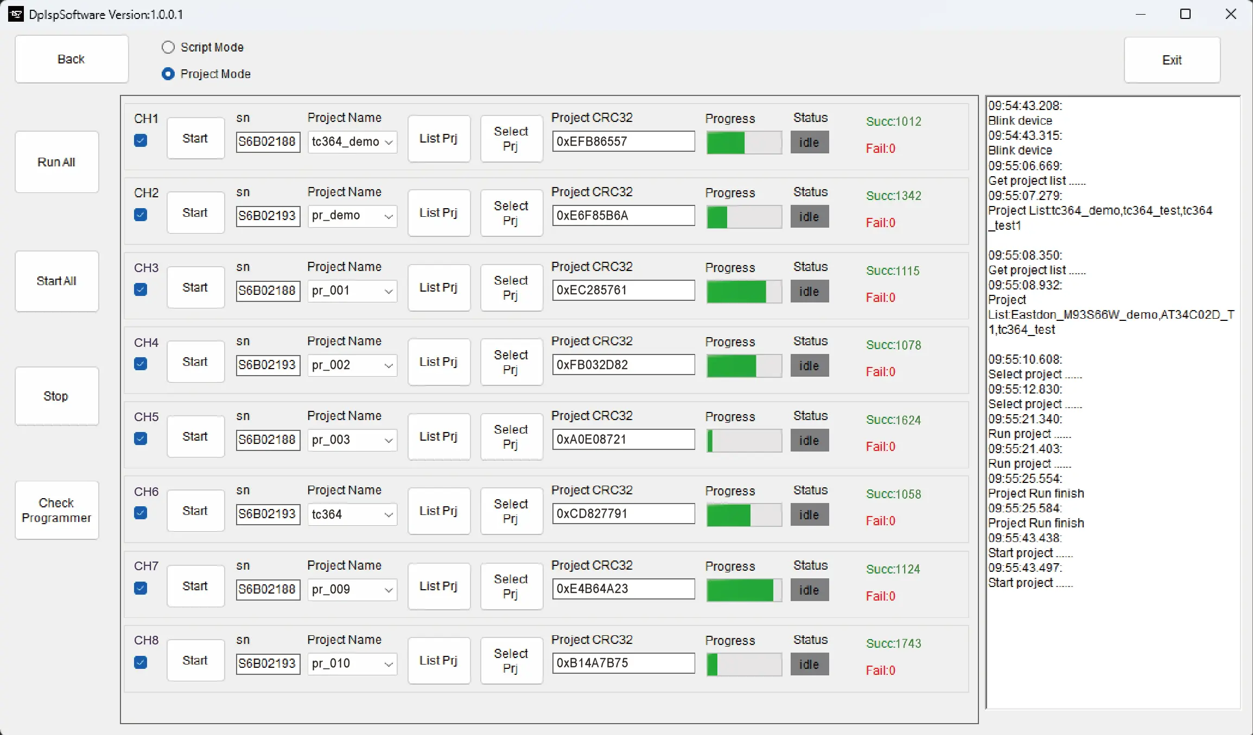
Task: Select the Script Mode radio button
Action: (168, 47)
